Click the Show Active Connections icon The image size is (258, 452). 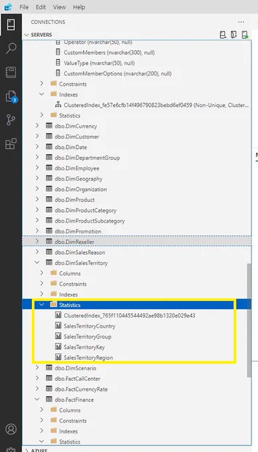245,35
